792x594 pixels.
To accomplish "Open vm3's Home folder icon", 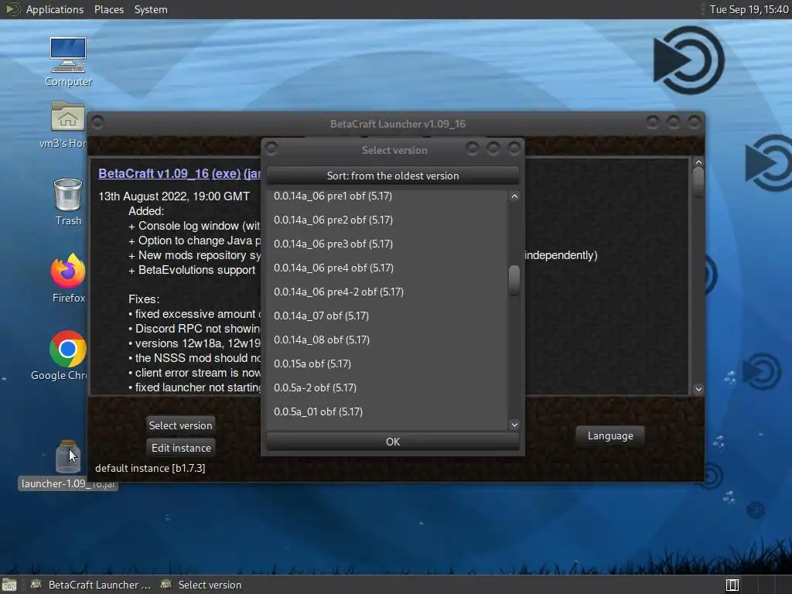I will tap(68, 118).
